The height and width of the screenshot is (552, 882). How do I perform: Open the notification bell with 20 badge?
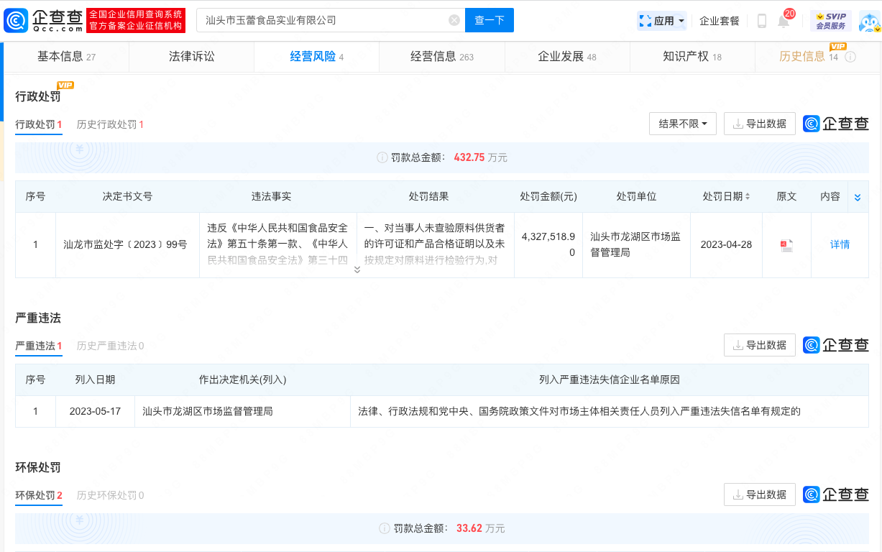click(784, 21)
